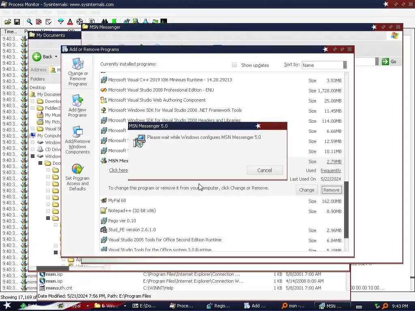Click the Highlight red A icon
This screenshot has height=311, width=415.
click(x=70, y=22)
